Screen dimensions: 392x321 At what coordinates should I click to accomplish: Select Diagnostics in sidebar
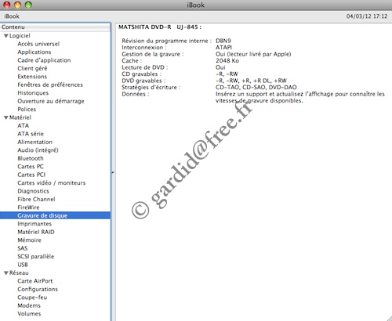[33, 191]
